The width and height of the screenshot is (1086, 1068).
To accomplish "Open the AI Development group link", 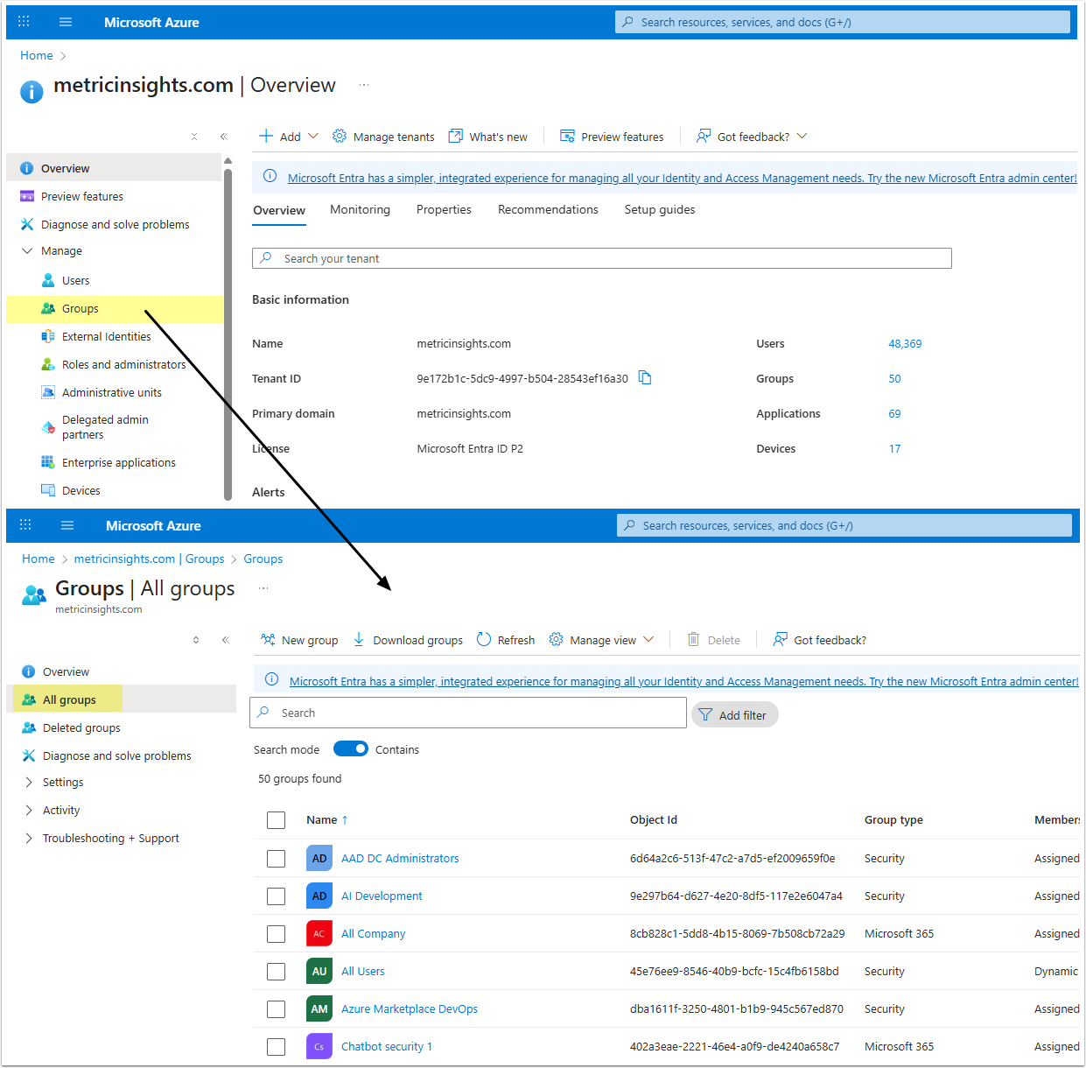I will [382, 896].
